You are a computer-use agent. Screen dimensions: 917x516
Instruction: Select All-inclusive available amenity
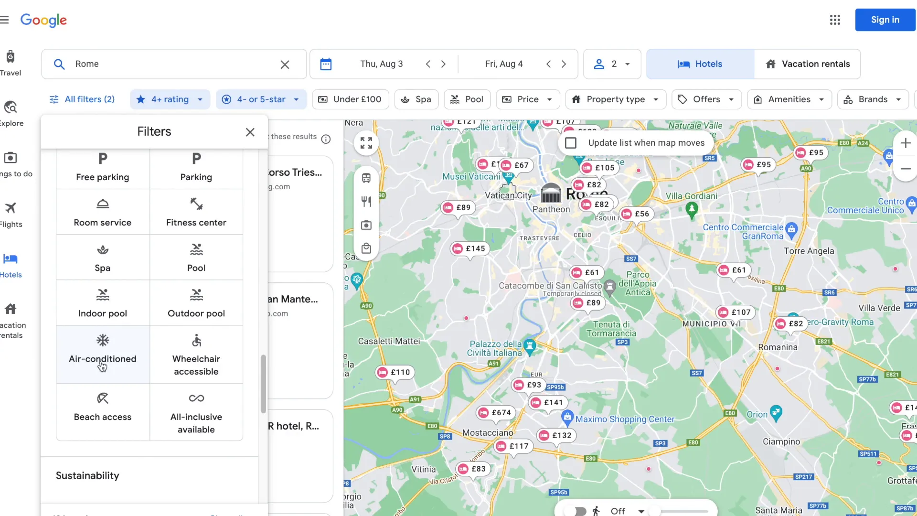[x=196, y=412]
